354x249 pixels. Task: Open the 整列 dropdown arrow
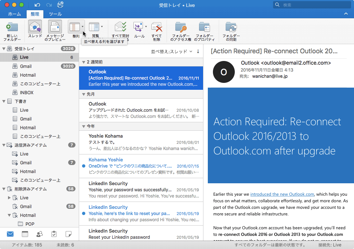pos(83,27)
